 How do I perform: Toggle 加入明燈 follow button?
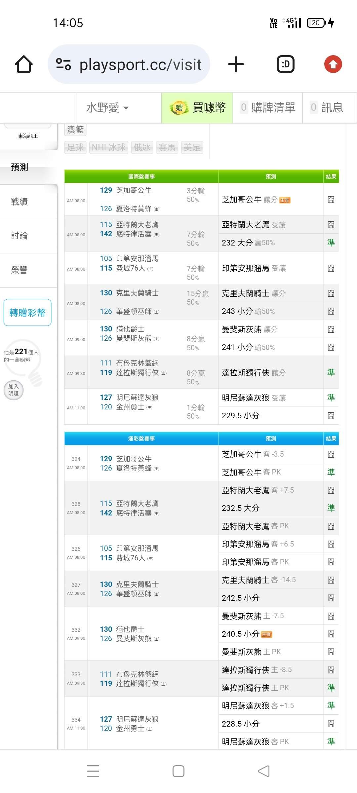(14, 390)
